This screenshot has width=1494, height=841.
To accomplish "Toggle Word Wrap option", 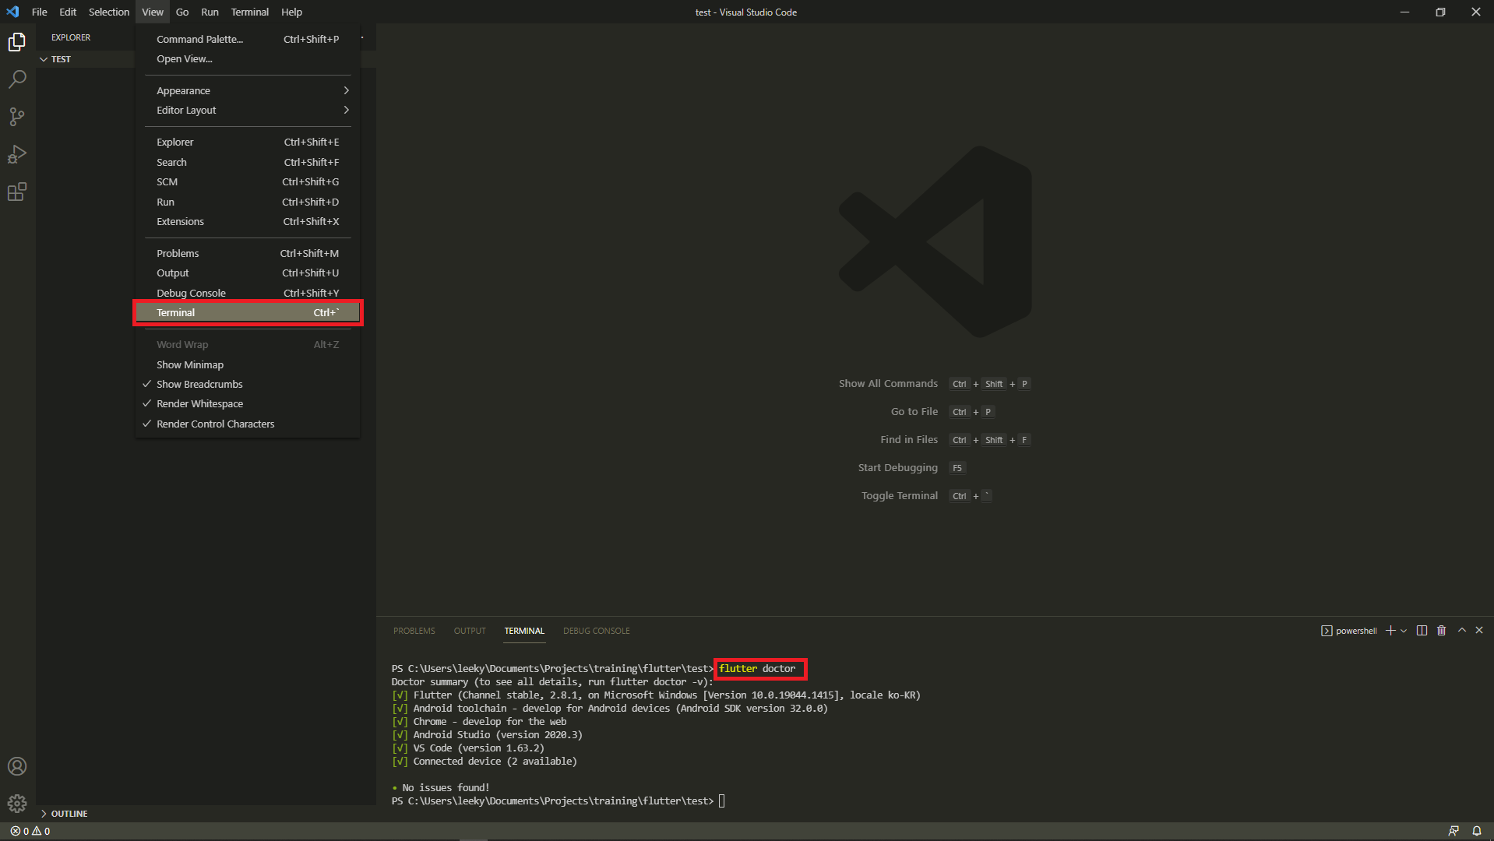I will coord(248,345).
